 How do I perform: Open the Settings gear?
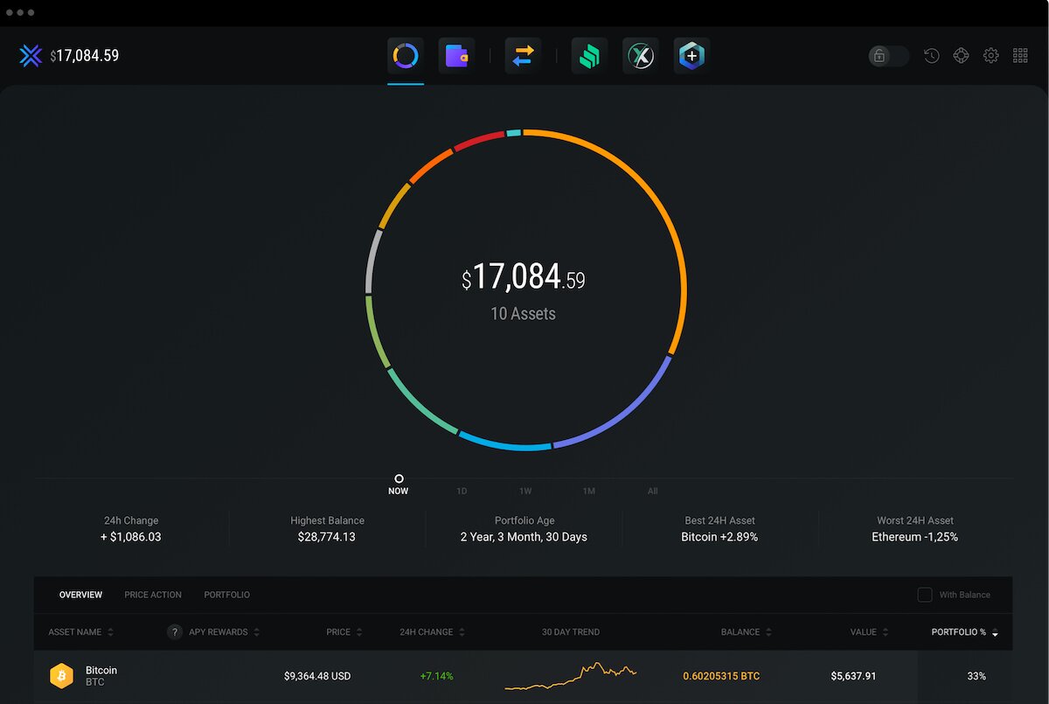990,55
